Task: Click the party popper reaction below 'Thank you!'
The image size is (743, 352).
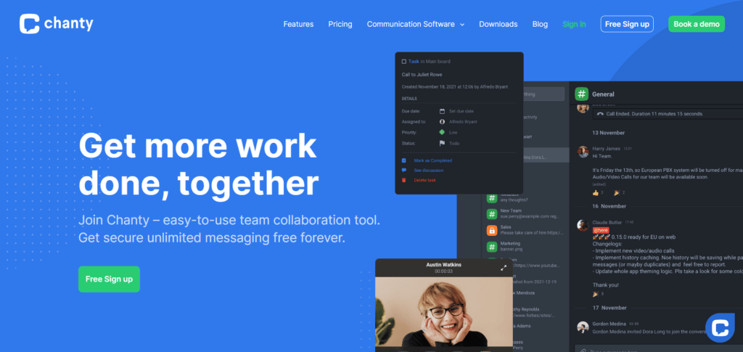Action: tap(595, 294)
